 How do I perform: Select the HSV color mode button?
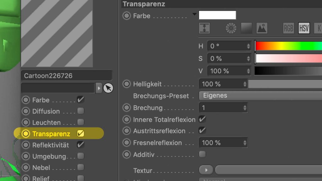pos(304,28)
